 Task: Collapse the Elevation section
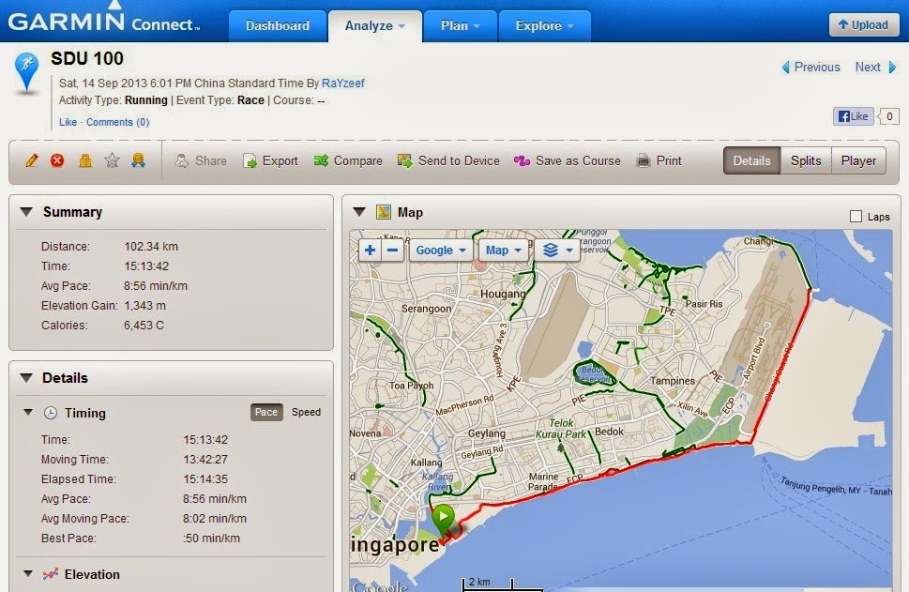(x=28, y=573)
